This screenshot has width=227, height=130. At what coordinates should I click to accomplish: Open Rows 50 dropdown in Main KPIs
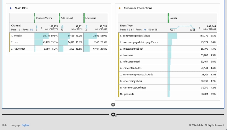(x=31, y=30)
